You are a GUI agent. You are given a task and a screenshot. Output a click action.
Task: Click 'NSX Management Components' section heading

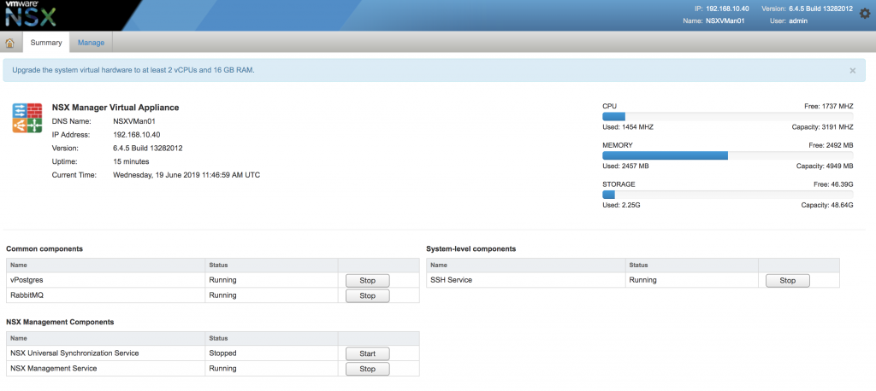tap(61, 322)
